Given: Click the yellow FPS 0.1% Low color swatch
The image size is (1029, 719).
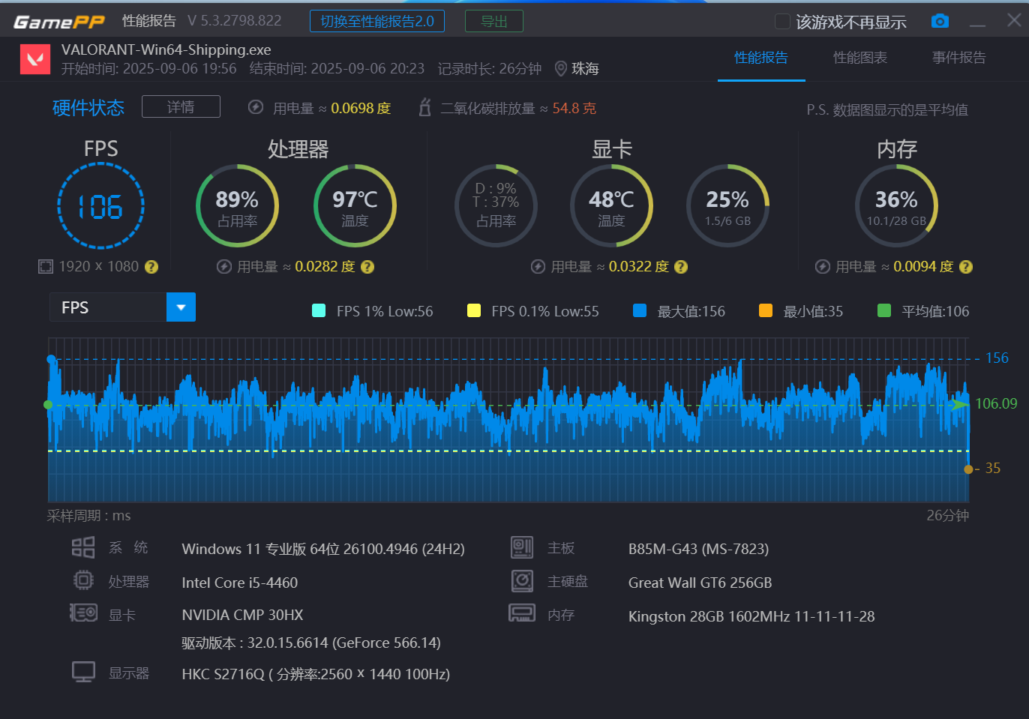Looking at the screenshot, I should click(474, 310).
